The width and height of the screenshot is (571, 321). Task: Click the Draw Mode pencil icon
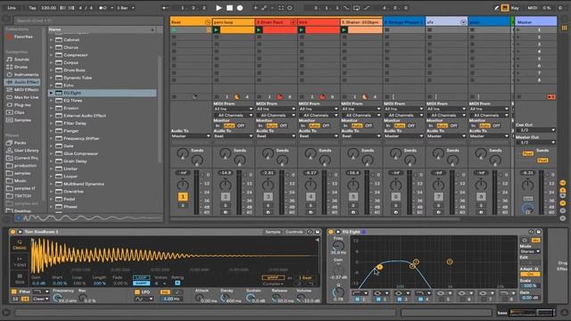click(x=496, y=8)
